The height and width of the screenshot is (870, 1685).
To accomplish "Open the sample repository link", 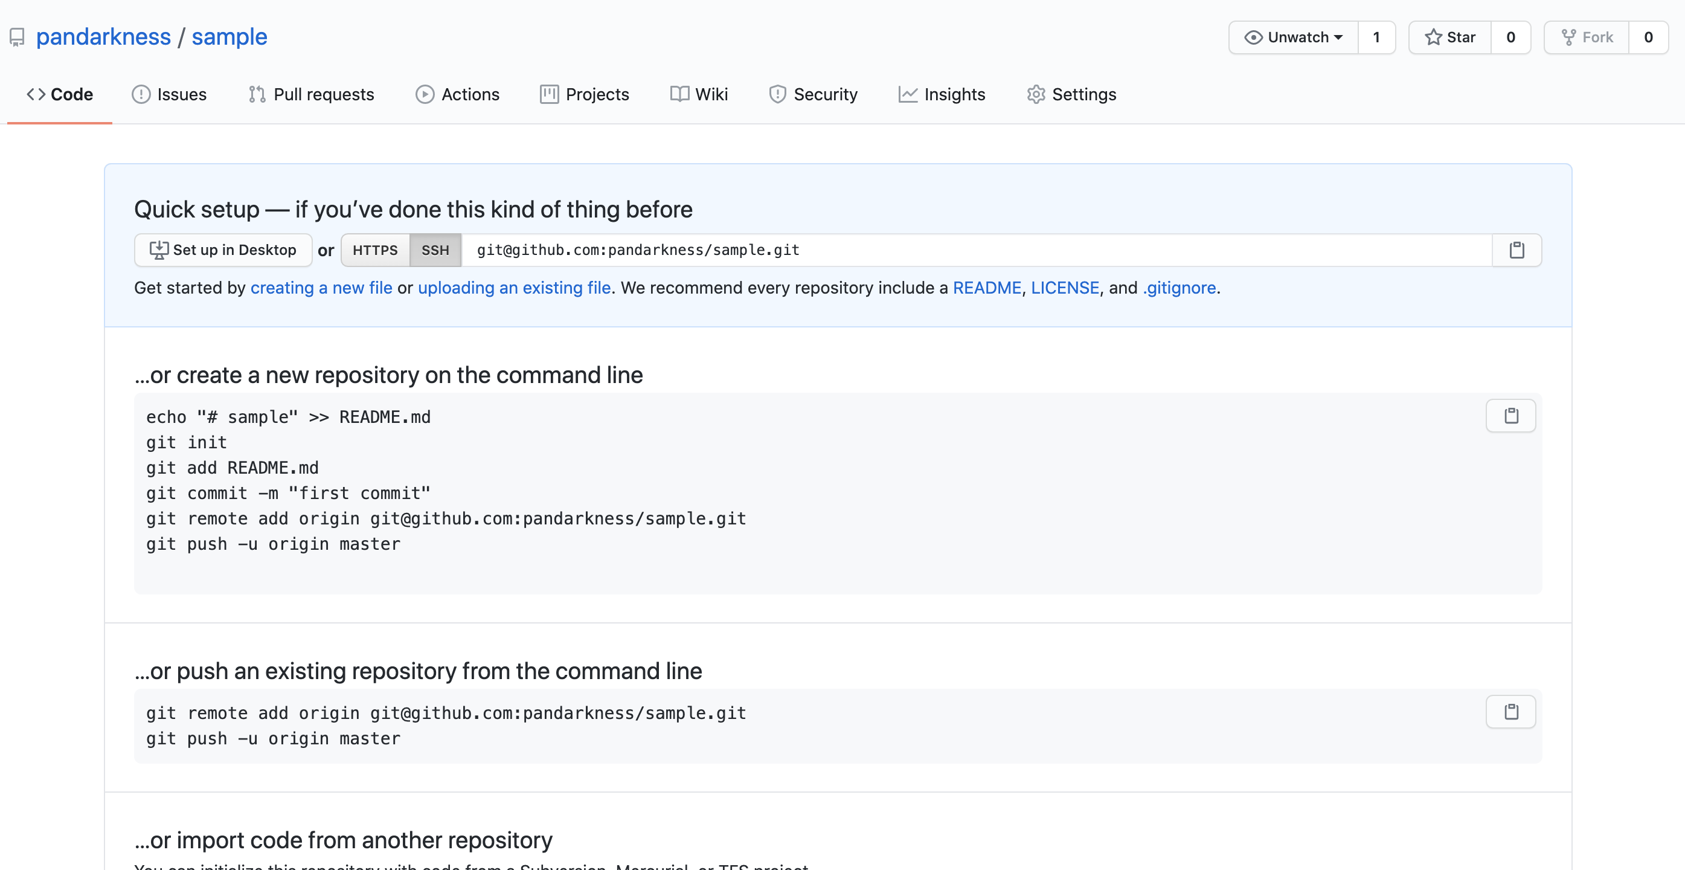I will (229, 37).
